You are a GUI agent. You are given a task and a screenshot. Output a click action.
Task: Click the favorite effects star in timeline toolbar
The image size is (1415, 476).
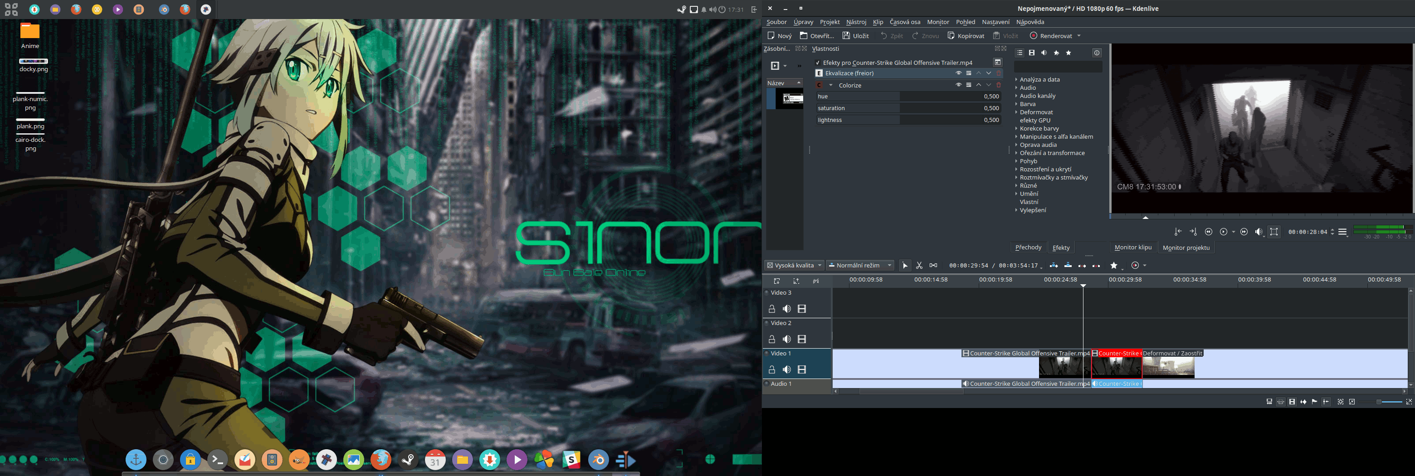tap(1114, 266)
